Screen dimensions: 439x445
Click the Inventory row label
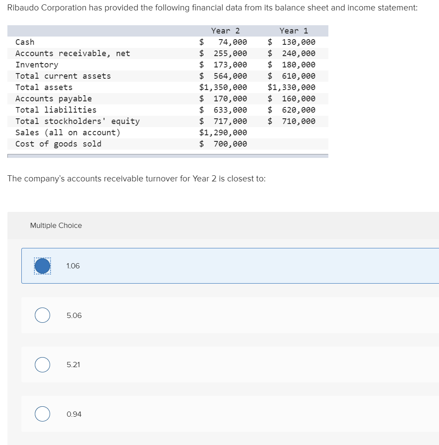click(37, 65)
